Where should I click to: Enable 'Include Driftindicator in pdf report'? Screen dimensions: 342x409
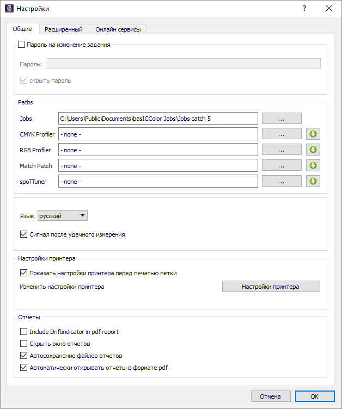[23, 332]
